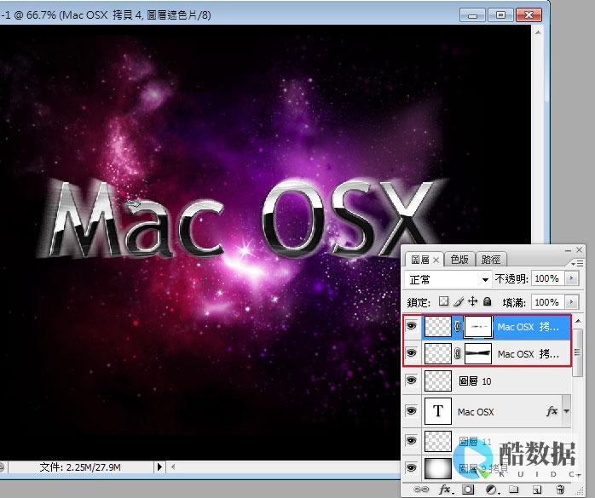Click the 填滿 fill value field
This screenshot has width=595, height=498.
click(548, 302)
